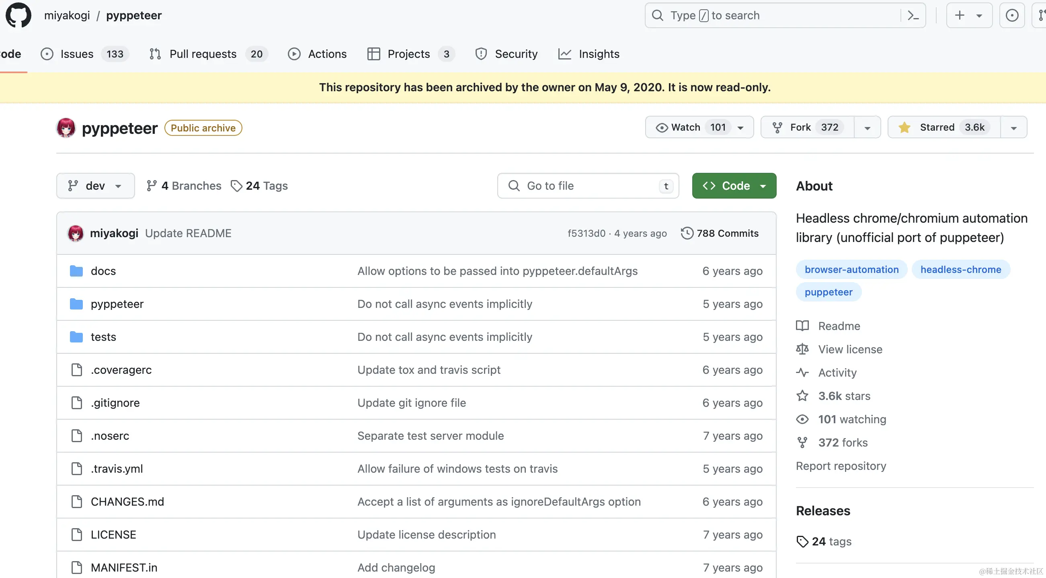Open the 788 Commits link
Image resolution: width=1046 pixels, height=578 pixels.
pyautogui.click(x=727, y=233)
